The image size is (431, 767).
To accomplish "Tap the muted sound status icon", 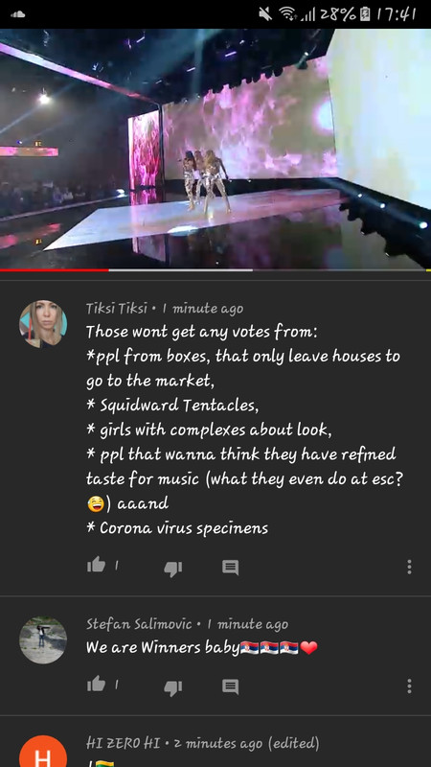I will (265, 13).
